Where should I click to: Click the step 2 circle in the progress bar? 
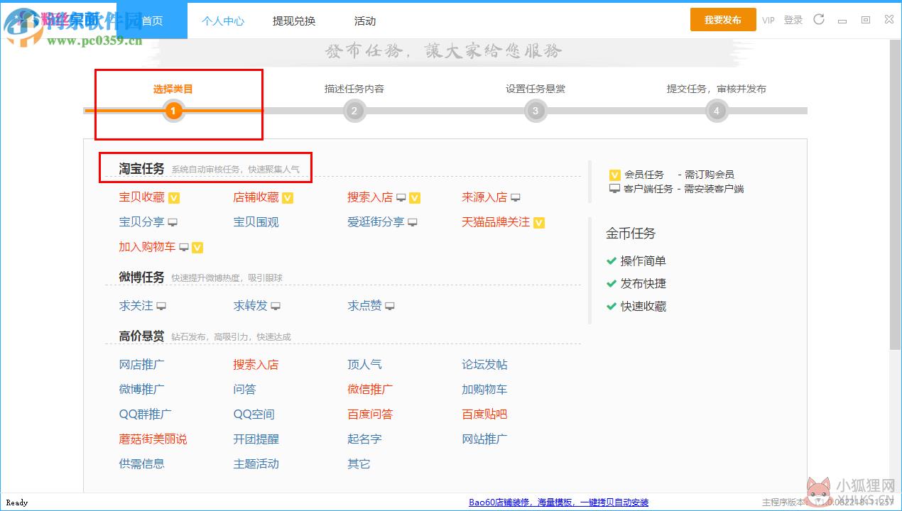pyautogui.click(x=354, y=111)
